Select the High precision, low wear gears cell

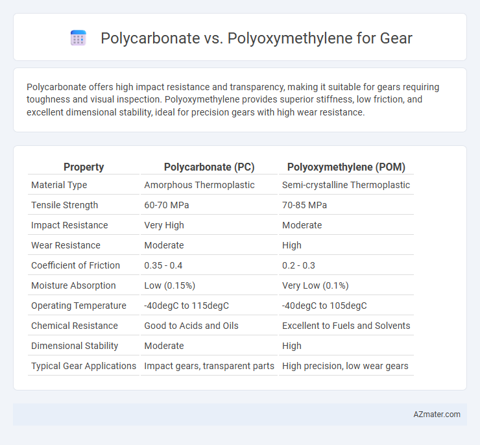pos(345,366)
